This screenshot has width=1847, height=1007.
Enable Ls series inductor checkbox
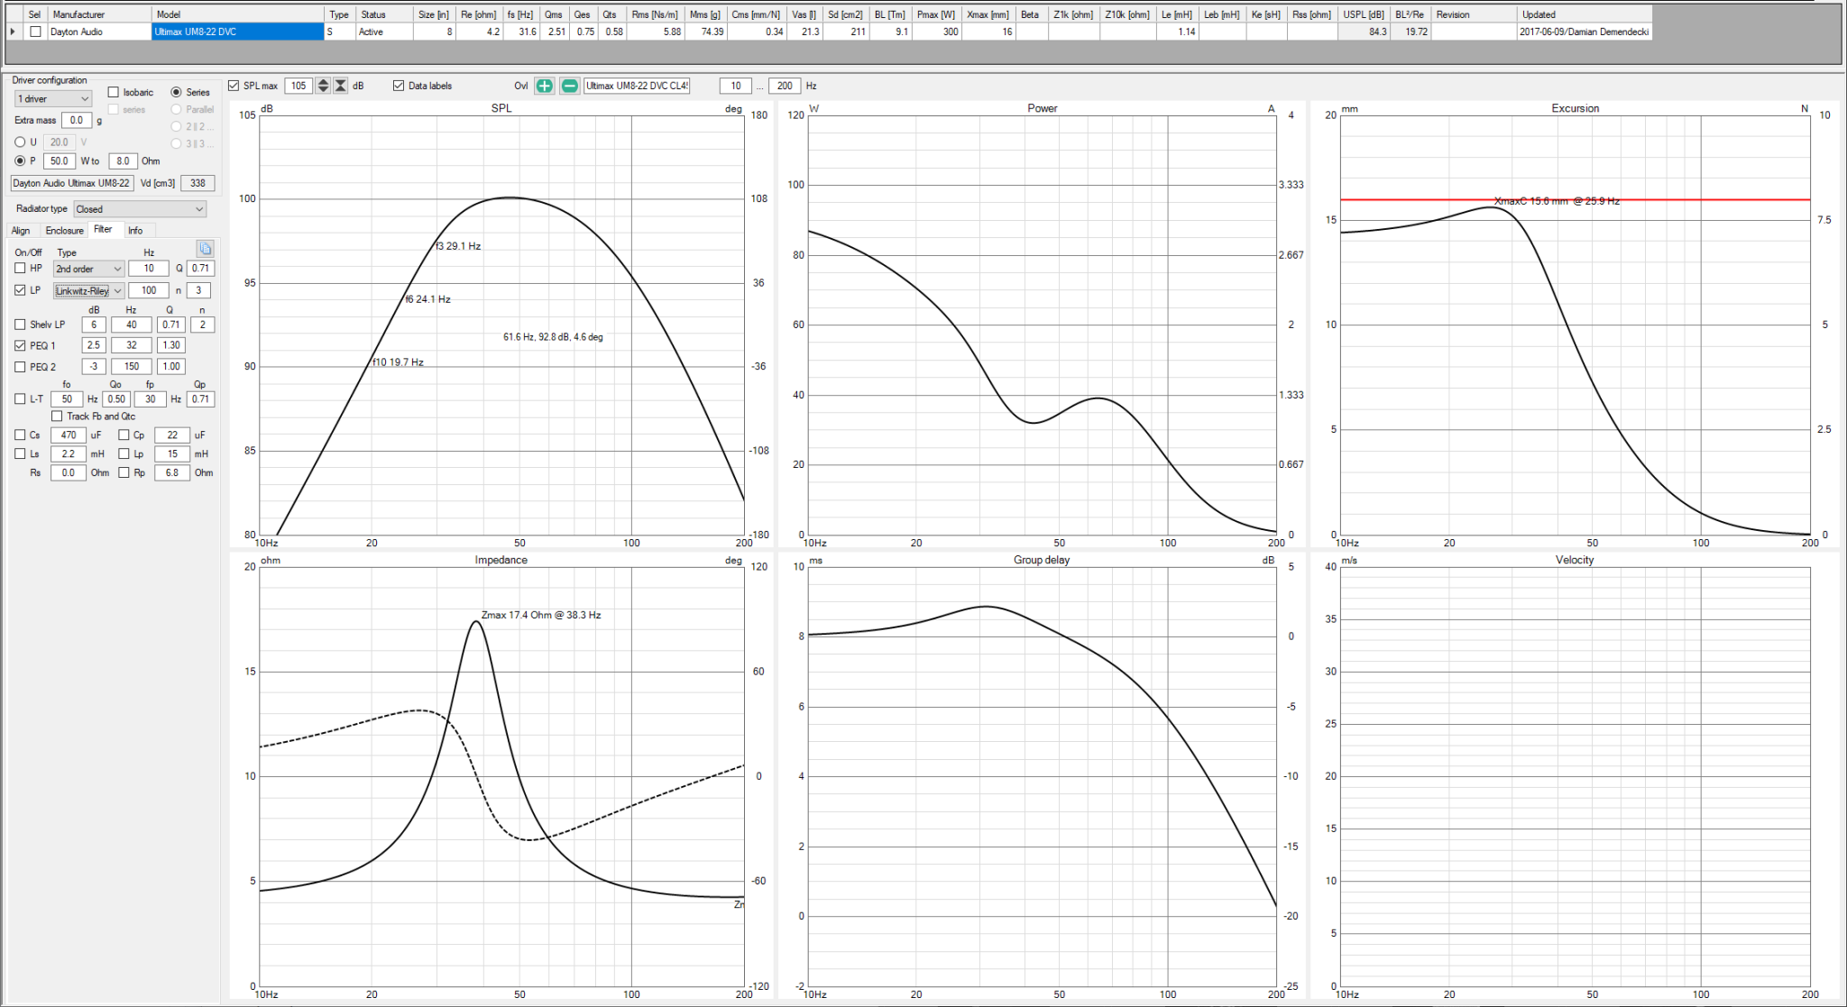click(x=20, y=453)
